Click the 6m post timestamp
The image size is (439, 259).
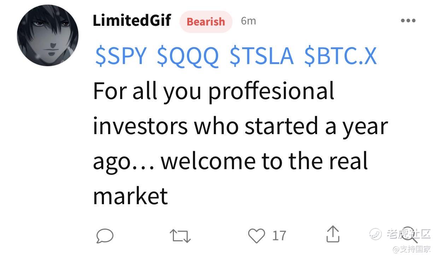(248, 21)
